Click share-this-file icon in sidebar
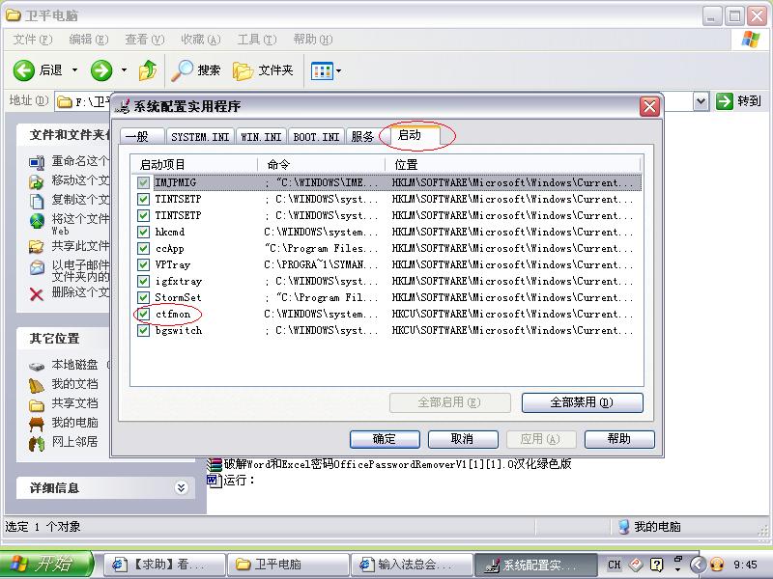This screenshot has height=579, width=773. point(37,246)
